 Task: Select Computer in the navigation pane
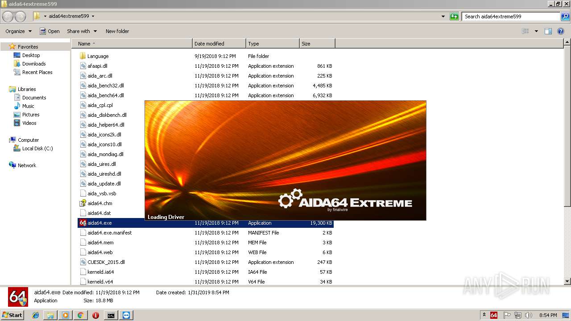click(x=28, y=140)
